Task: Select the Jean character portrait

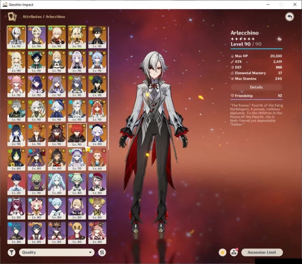Action: pyautogui.click(x=57, y=62)
